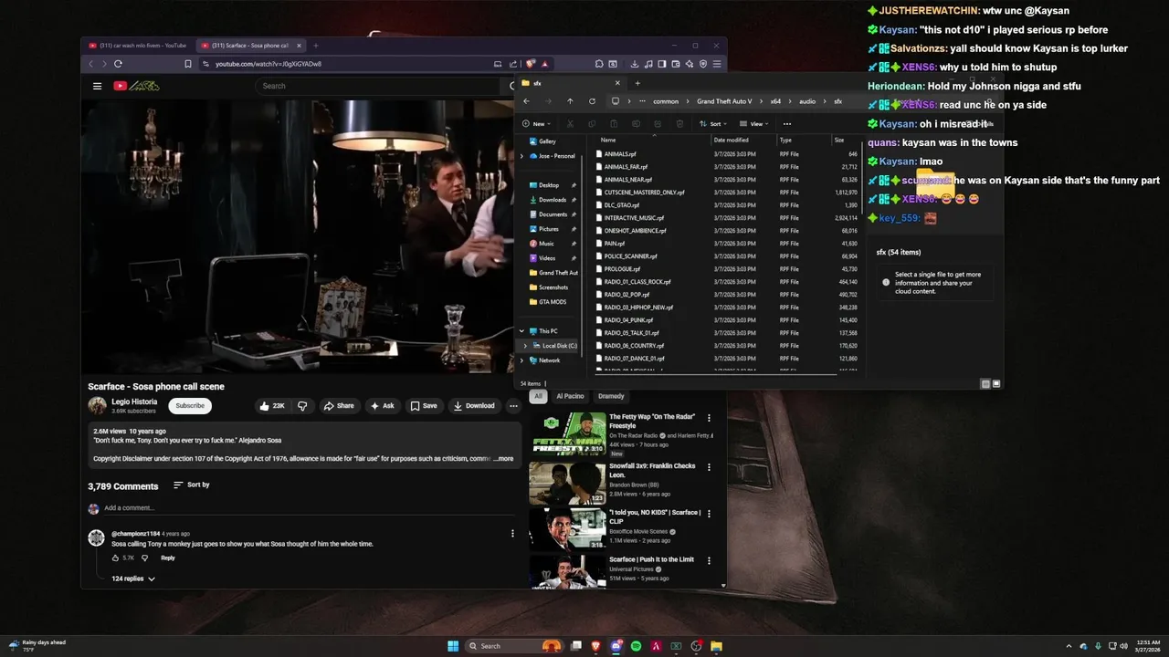Screen dimensions: 1169x657
Task: Like the Scarface video
Action: point(272,406)
